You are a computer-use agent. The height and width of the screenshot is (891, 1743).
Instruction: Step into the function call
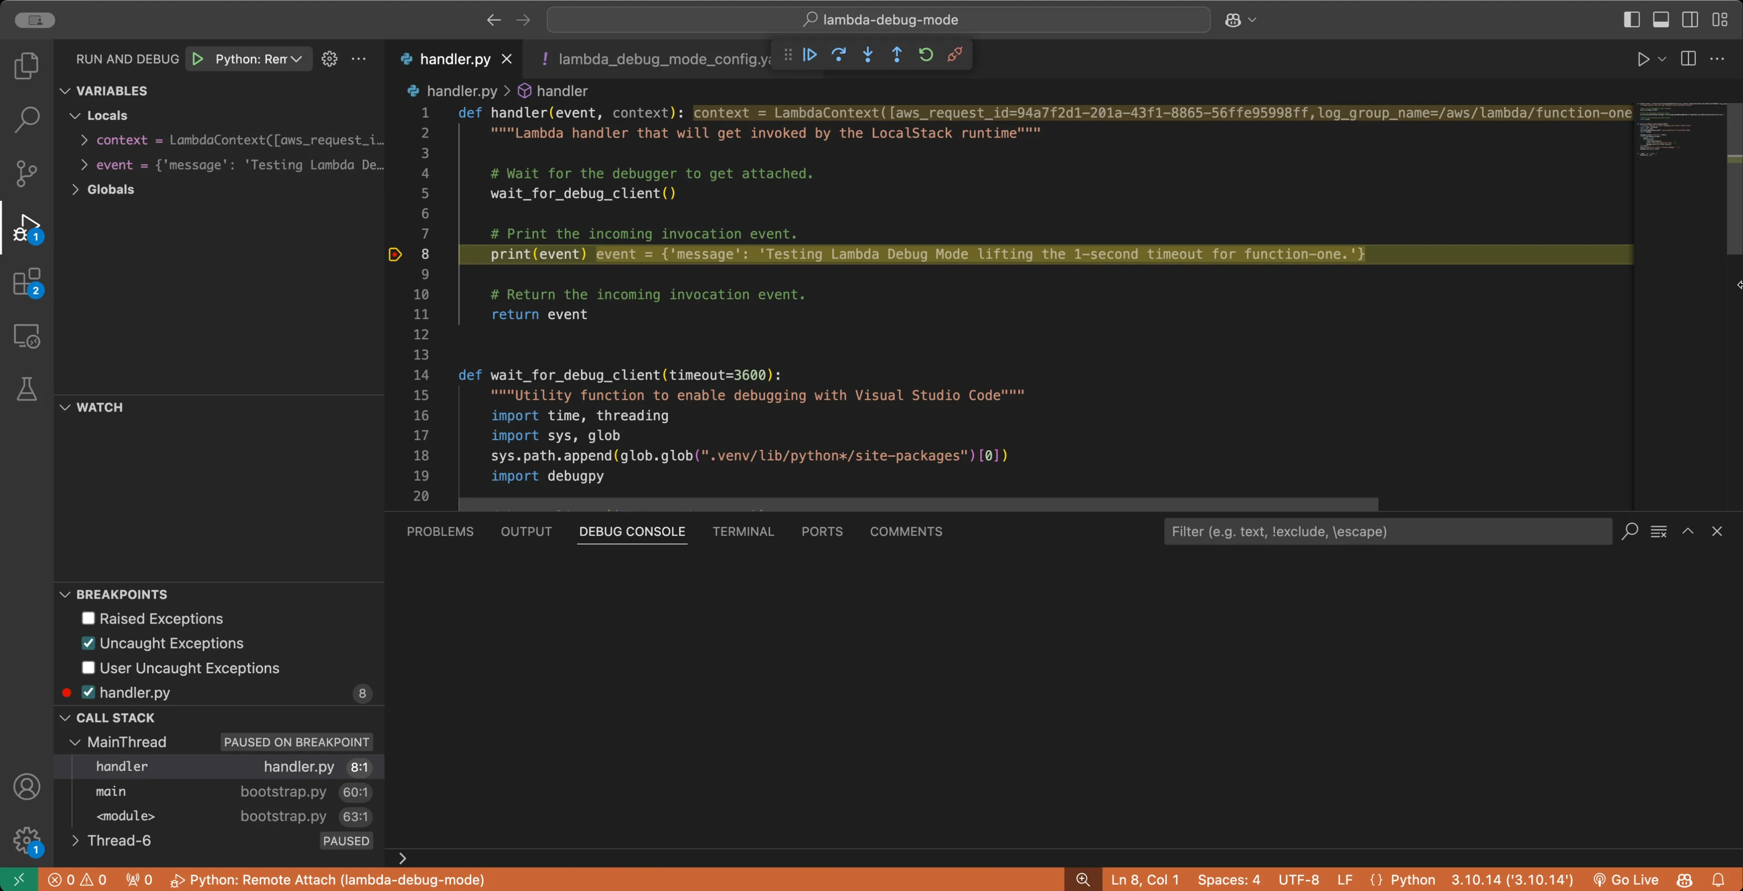pyautogui.click(x=867, y=55)
